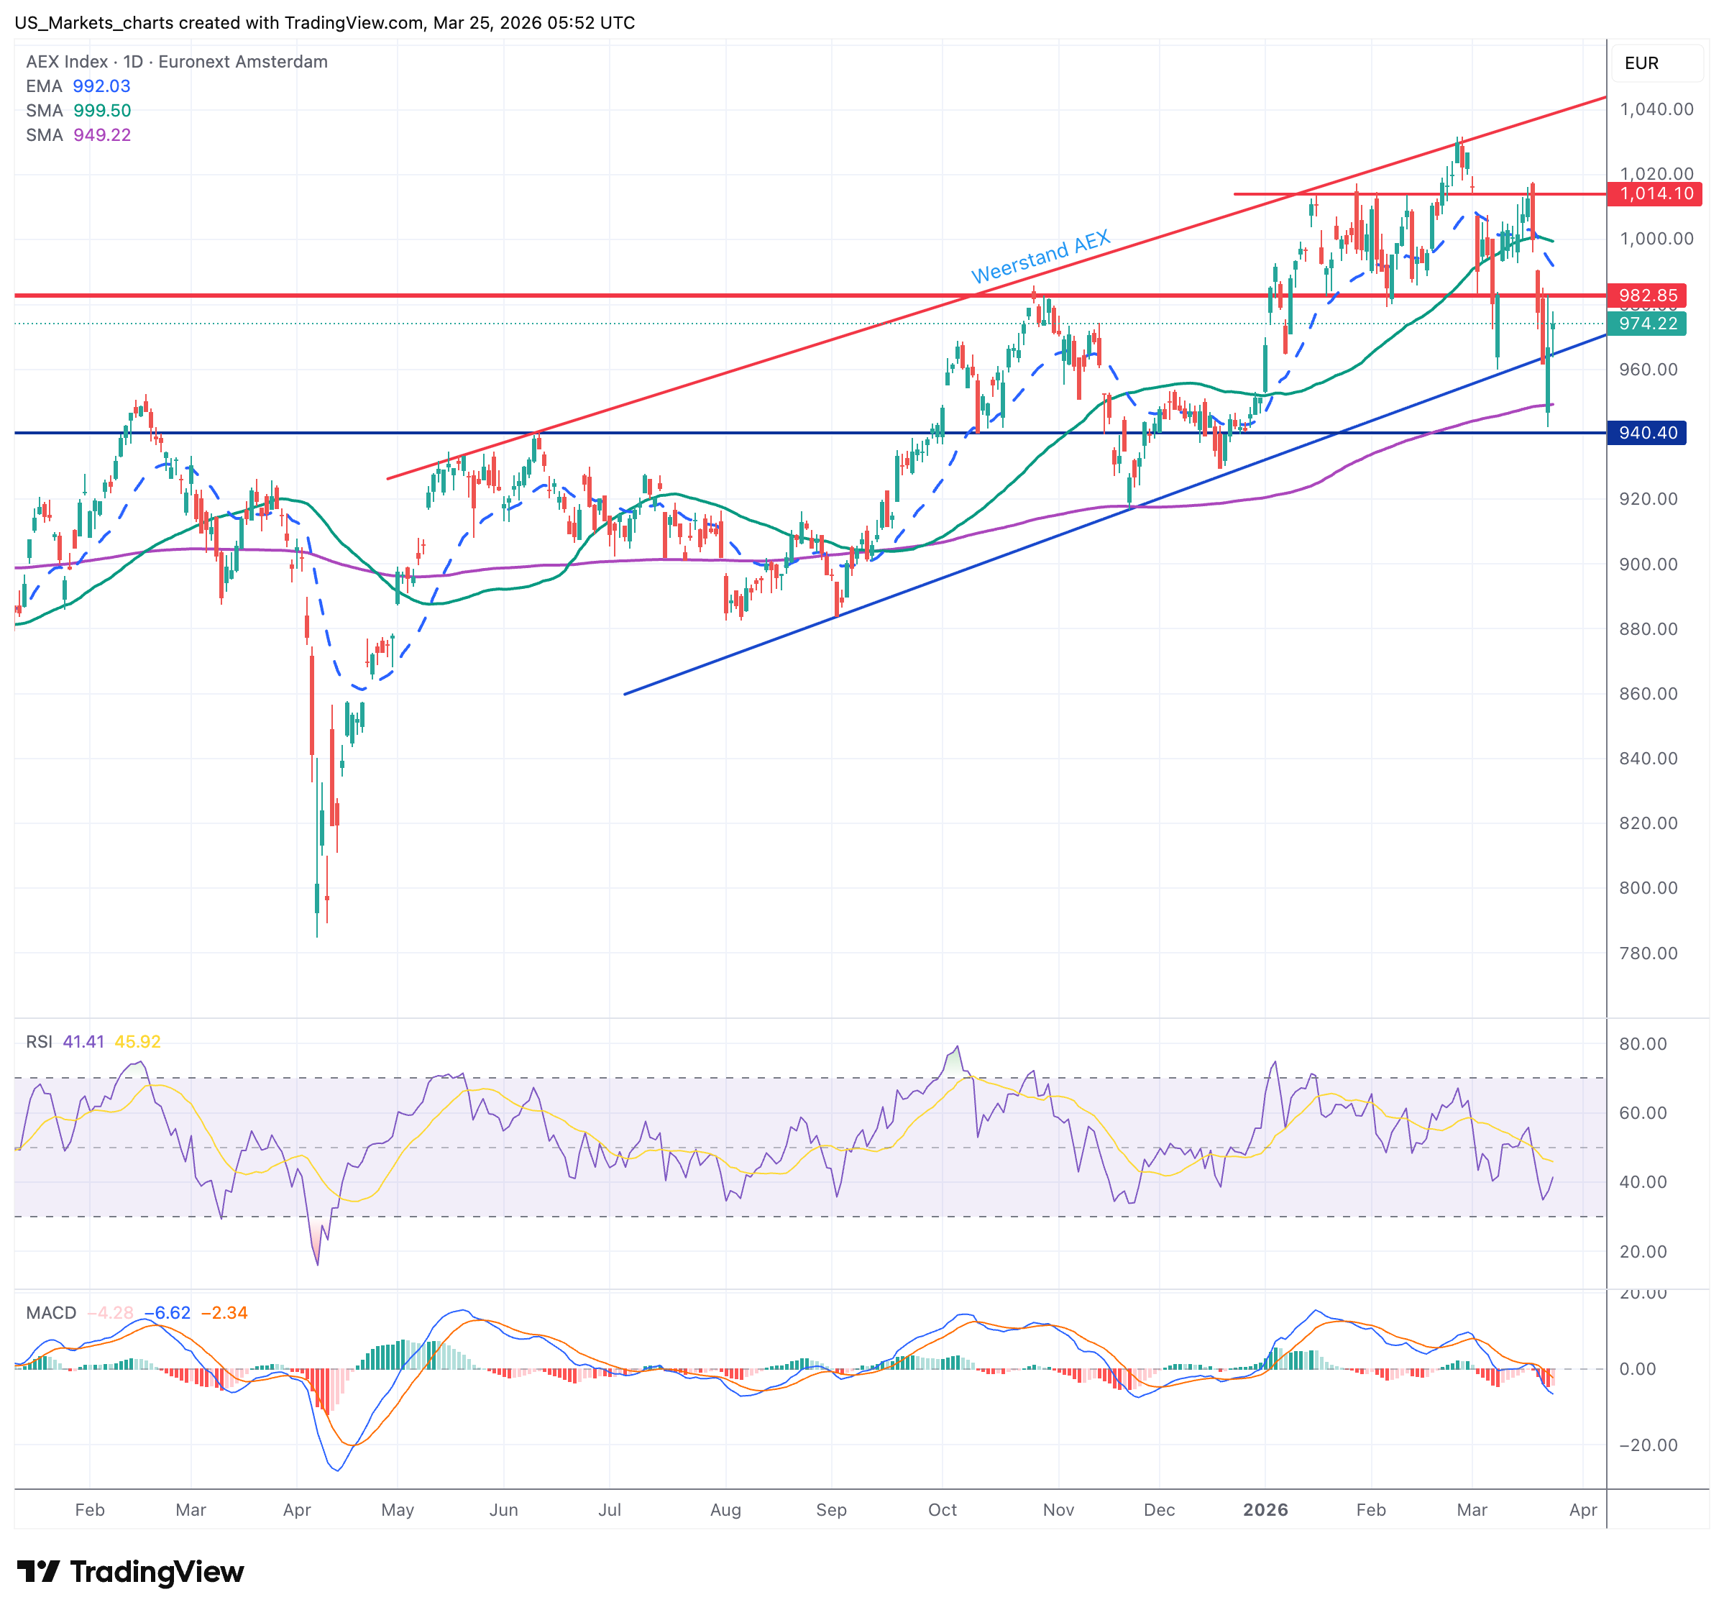Click the blue MACD value −6.62
Viewport: 1724px width, 1615px height.
[x=168, y=1312]
